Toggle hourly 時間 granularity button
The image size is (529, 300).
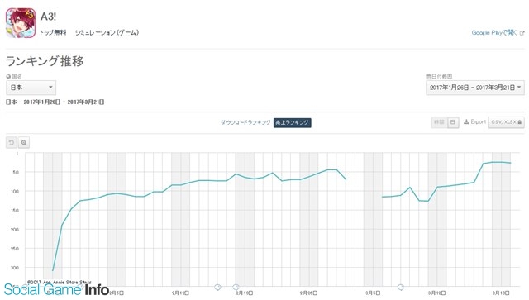coord(439,122)
